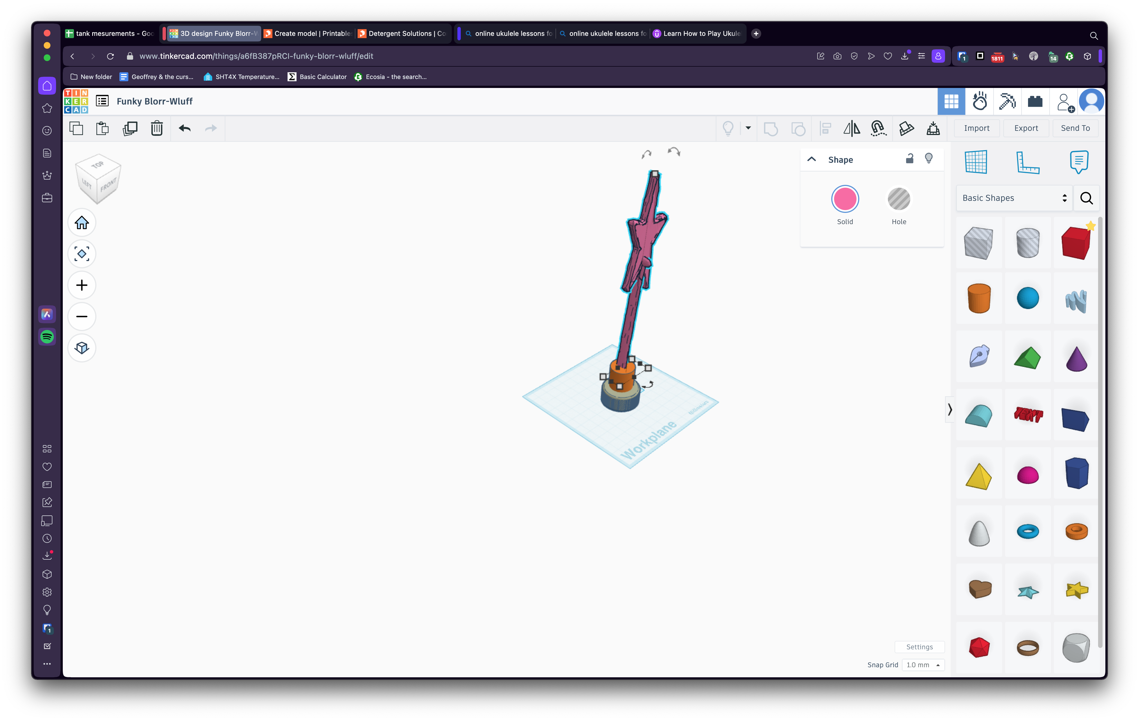The width and height of the screenshot is (1139, 721).
Task: Open Spotify in browser sidebar
Action: click(x=47, y=337)
